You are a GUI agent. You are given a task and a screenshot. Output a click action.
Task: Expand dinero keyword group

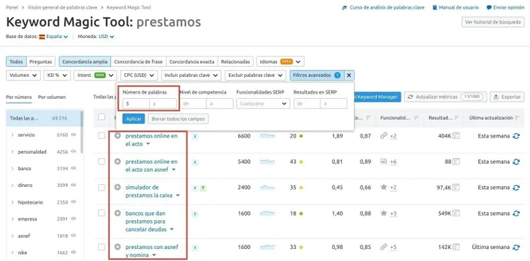click(x=13, y=185)
